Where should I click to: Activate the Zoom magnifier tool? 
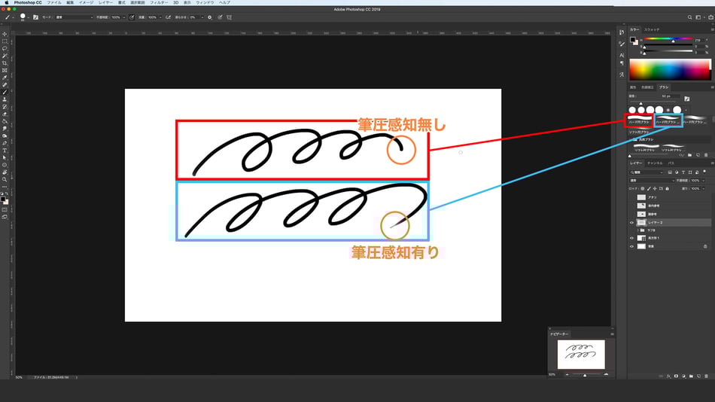[5, 179]
